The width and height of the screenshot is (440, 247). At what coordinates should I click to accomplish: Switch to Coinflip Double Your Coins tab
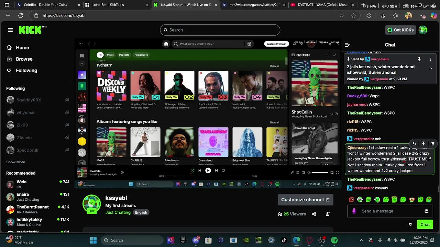[x=48, y=5]
